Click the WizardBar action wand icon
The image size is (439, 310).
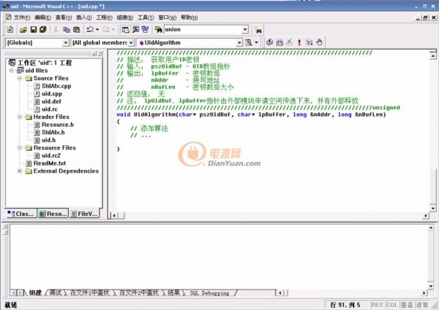click(x=248, y=42)
